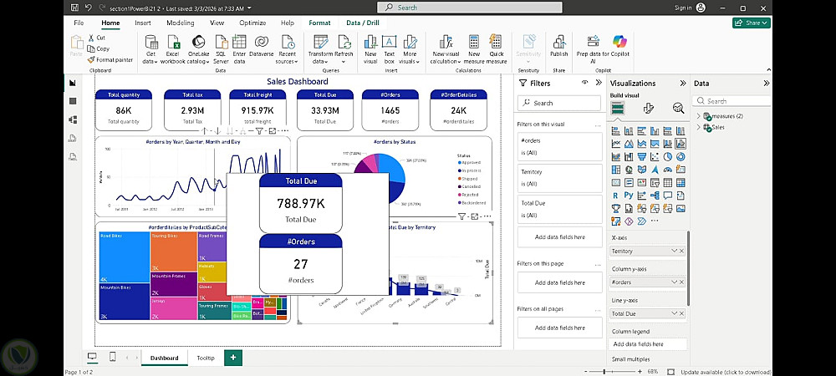
Task: Open the Copilot icon in ribbon
Action: coord(619,42)
